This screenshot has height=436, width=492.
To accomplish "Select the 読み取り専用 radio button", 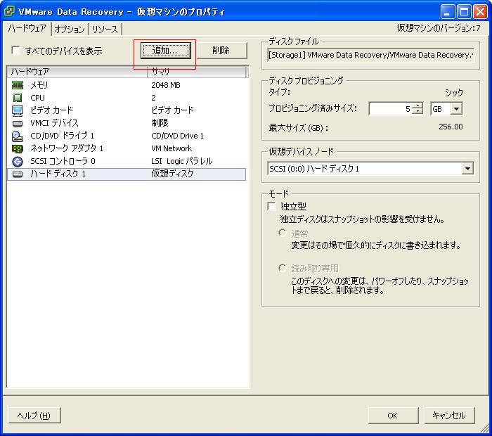I will (x=282, y=268).
